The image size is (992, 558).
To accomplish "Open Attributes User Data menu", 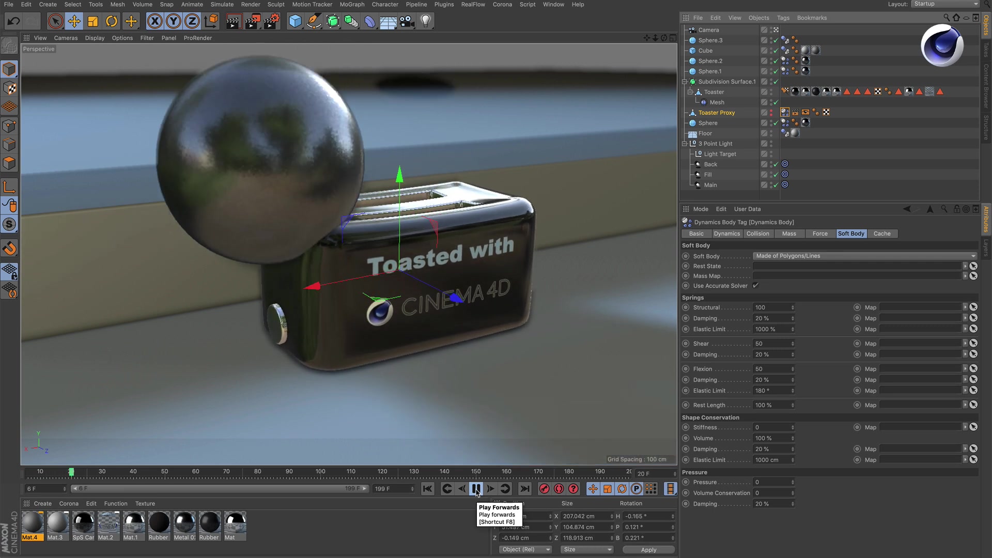I will [x=747, y=209].
